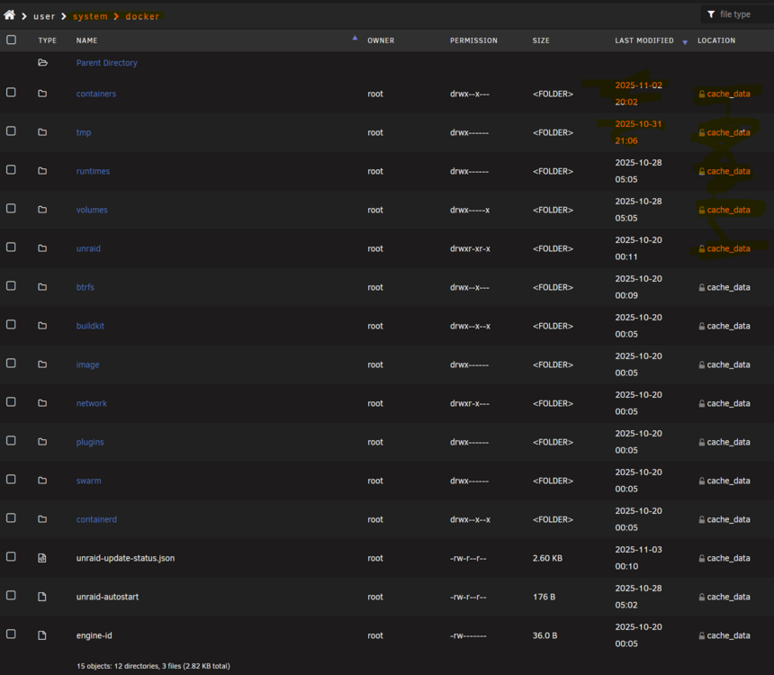Sort by LAST MODIFIED column header

(644, 40)
